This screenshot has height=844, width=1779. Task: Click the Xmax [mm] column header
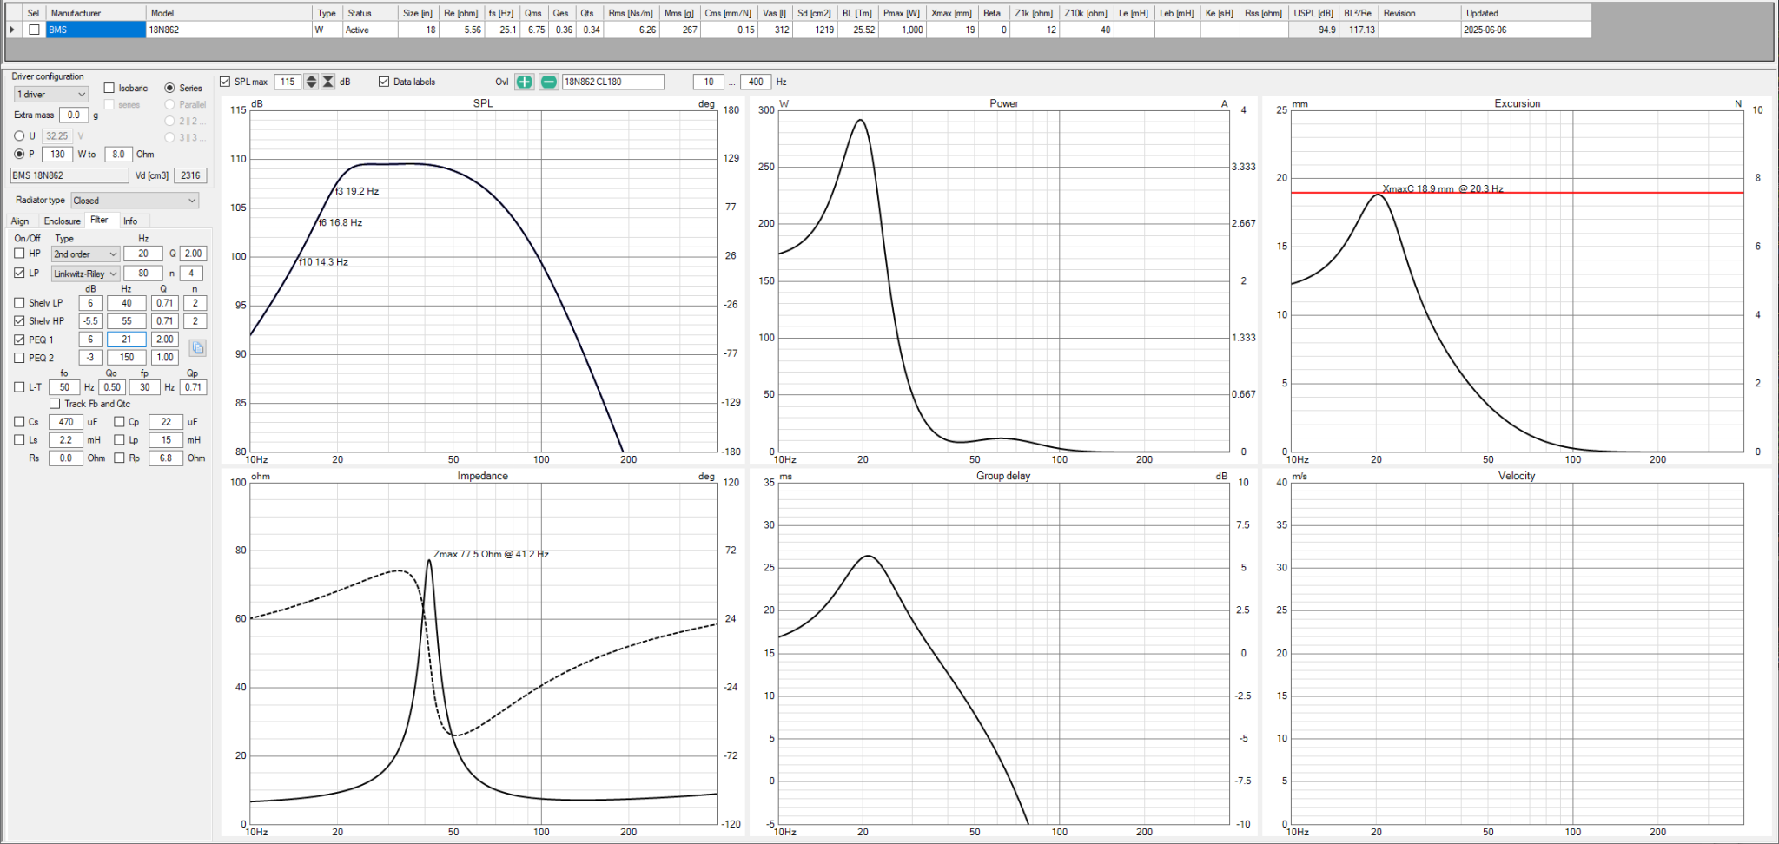tap(952, 13)
